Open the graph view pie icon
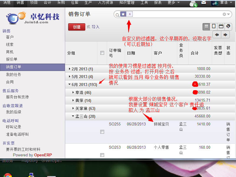The width and height of the screenshot is (236, 177). pyautogui.click(x=228, y=27)
